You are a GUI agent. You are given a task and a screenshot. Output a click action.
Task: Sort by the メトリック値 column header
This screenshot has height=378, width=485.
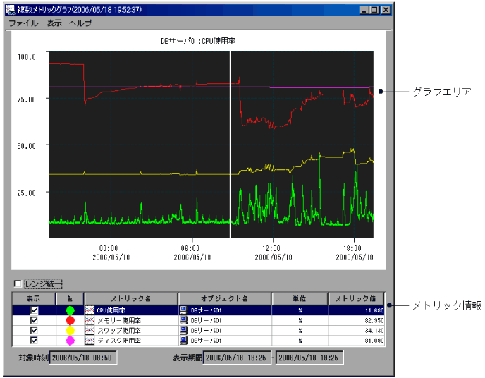(358, 298)
